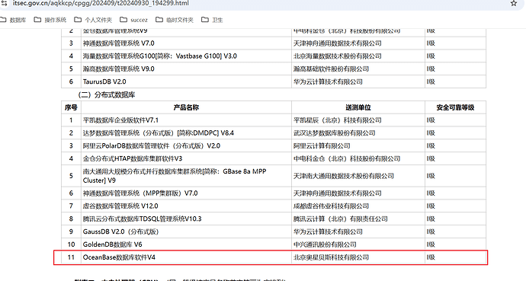Click the 安全可靠等级 column header
Image resolution: width=526 pixels, height=281 pixels.
455,107
